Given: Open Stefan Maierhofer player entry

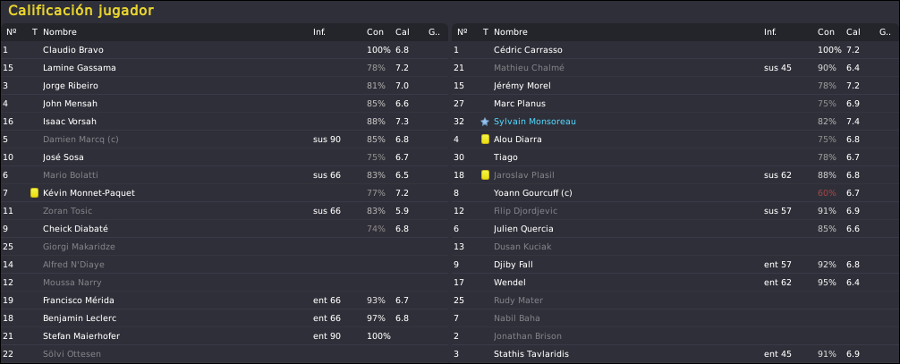Looking at the screenshot, I should point(81,336).
